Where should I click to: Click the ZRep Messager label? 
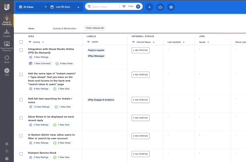tap(96, 56)
